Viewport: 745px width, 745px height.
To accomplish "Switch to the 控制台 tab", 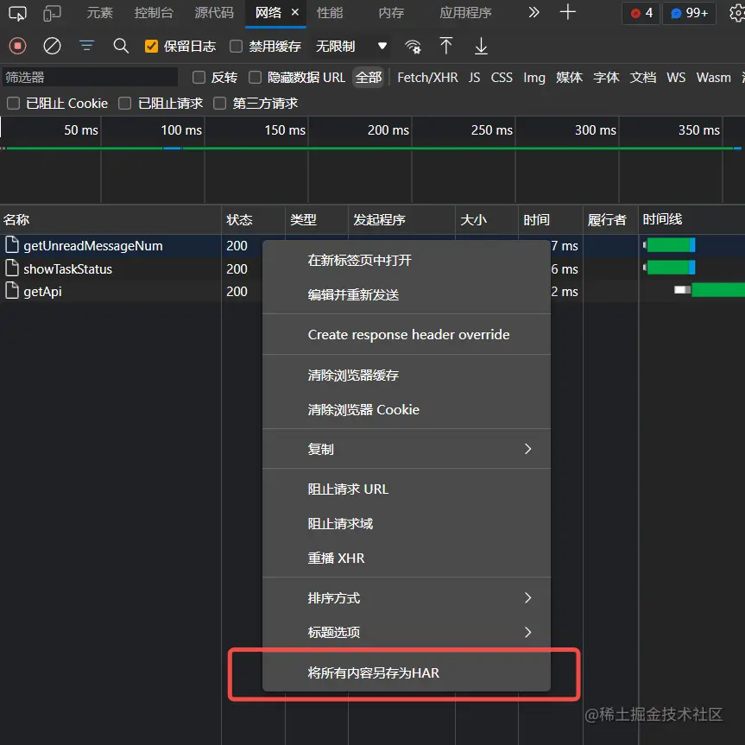I will [x=154, y=13].
